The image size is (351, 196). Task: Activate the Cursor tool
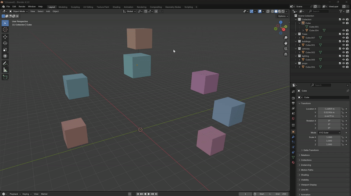pos(5,29)
